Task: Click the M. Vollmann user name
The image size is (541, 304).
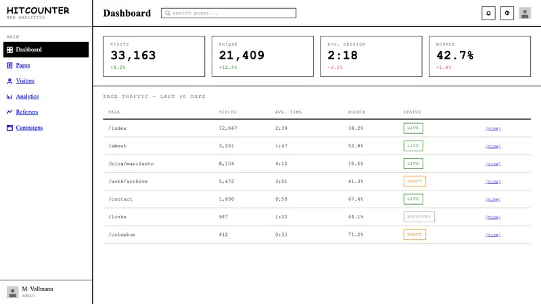Action: point(38,289)
